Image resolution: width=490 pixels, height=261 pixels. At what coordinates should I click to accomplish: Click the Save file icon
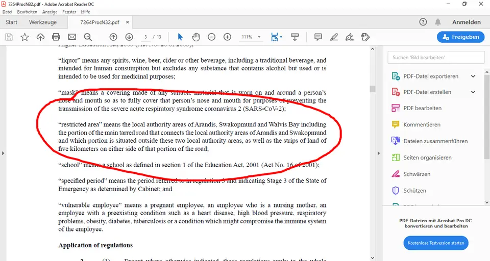9,37
